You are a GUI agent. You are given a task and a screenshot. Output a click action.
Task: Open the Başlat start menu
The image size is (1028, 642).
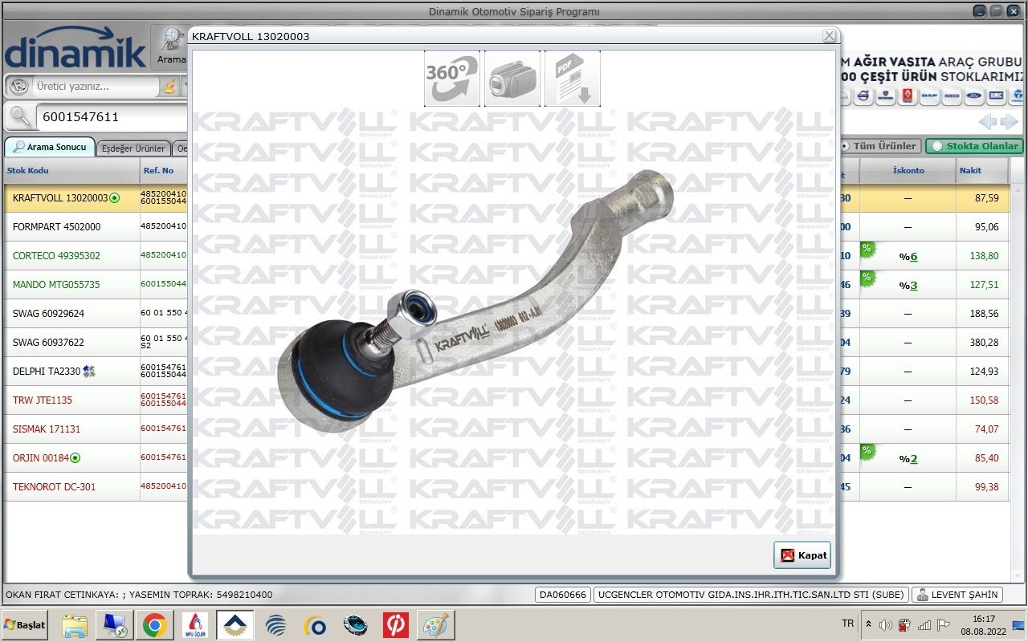coord(25,624)
